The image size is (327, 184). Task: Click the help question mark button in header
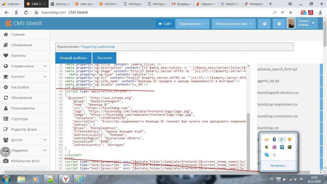point(279,24)
